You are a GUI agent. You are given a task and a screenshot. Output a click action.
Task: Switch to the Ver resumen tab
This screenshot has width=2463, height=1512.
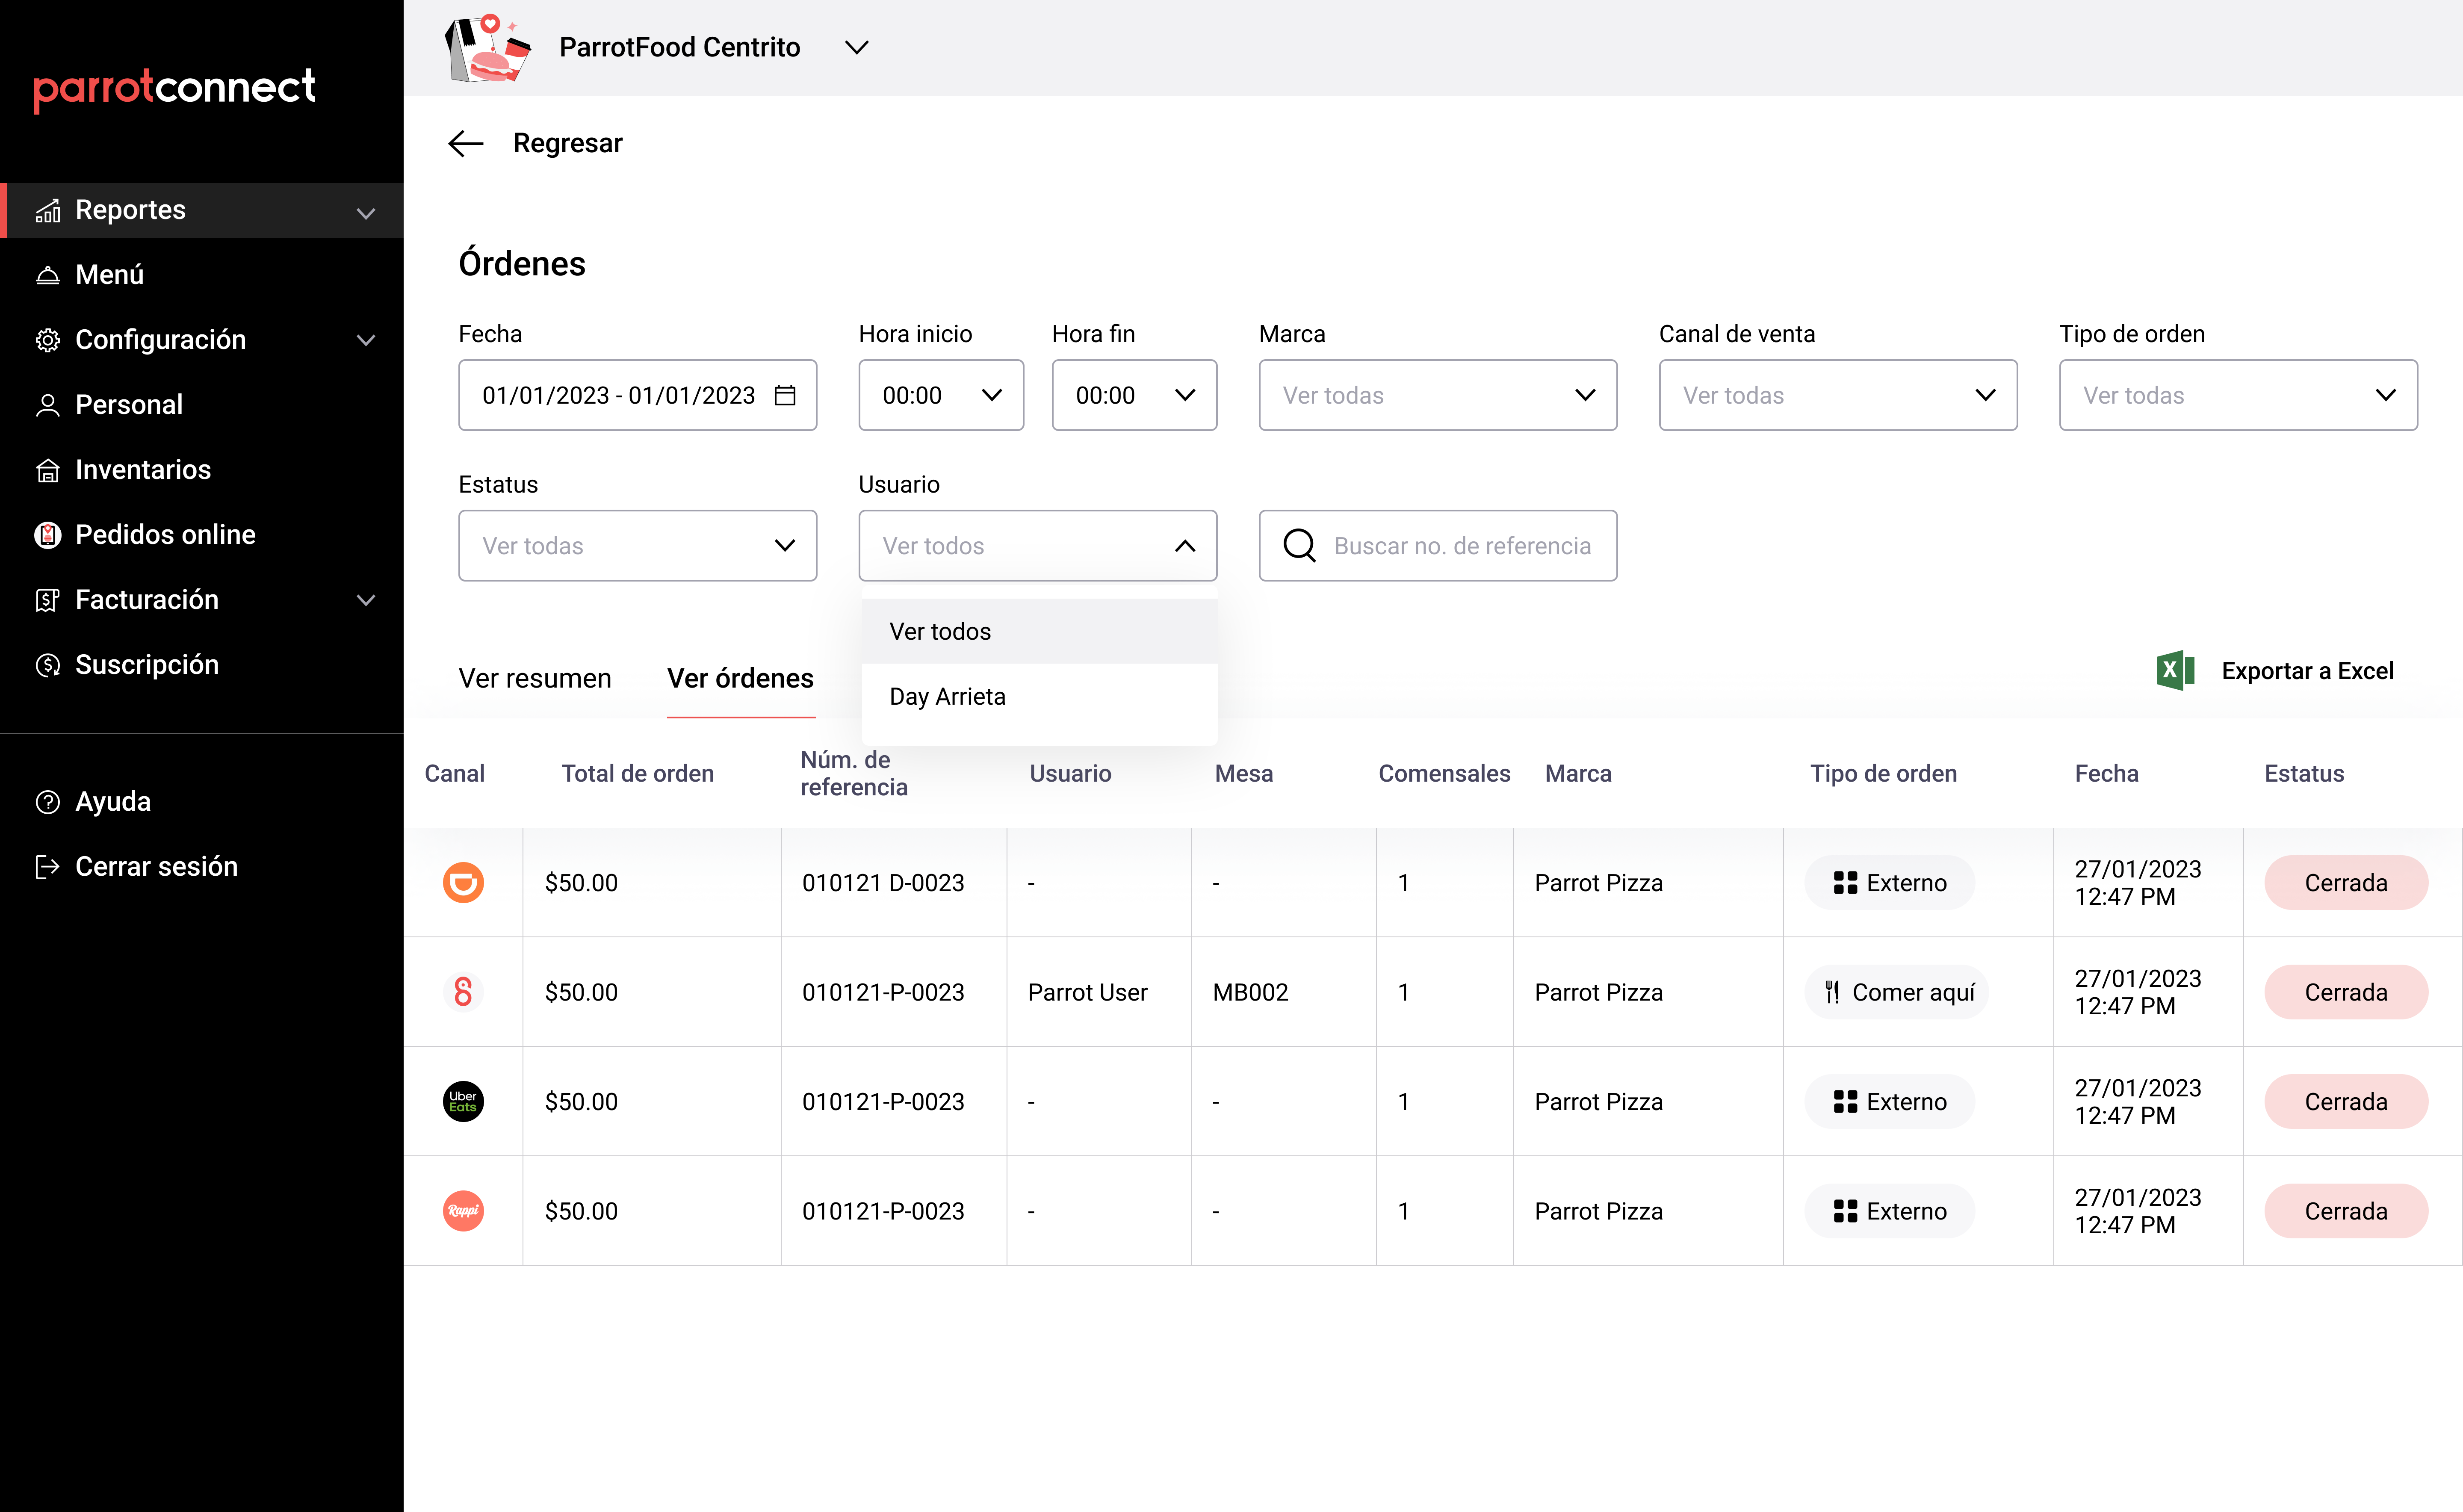pyautogui.click(x=535, y=679)
